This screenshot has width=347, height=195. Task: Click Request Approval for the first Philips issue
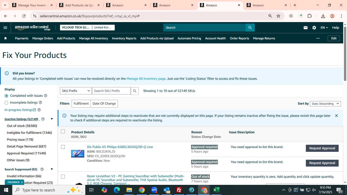(322, 148)
